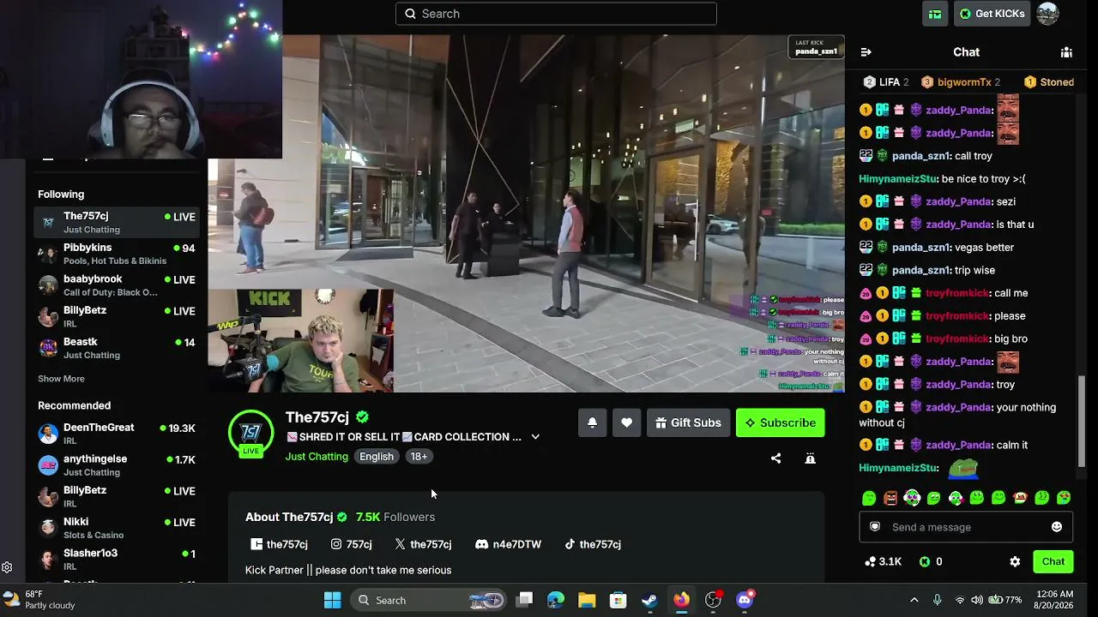Select The757cj in Following list
Screen dimensions: 1098x617
point(117,222)
